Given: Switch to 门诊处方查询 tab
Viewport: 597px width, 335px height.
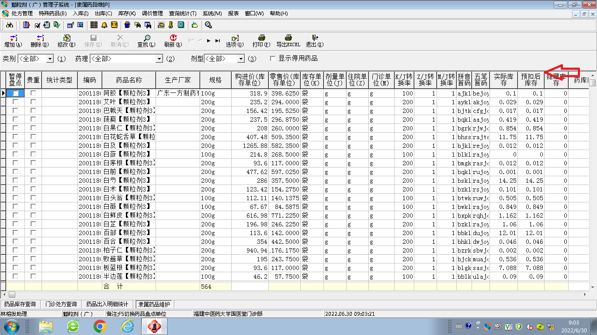Looking at the screenshot, I should (61, 304).
